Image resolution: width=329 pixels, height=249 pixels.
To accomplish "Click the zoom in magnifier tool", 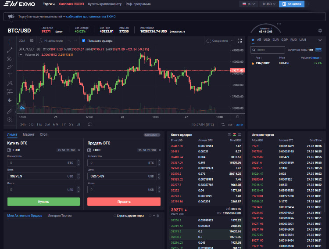I will (10, 119).
